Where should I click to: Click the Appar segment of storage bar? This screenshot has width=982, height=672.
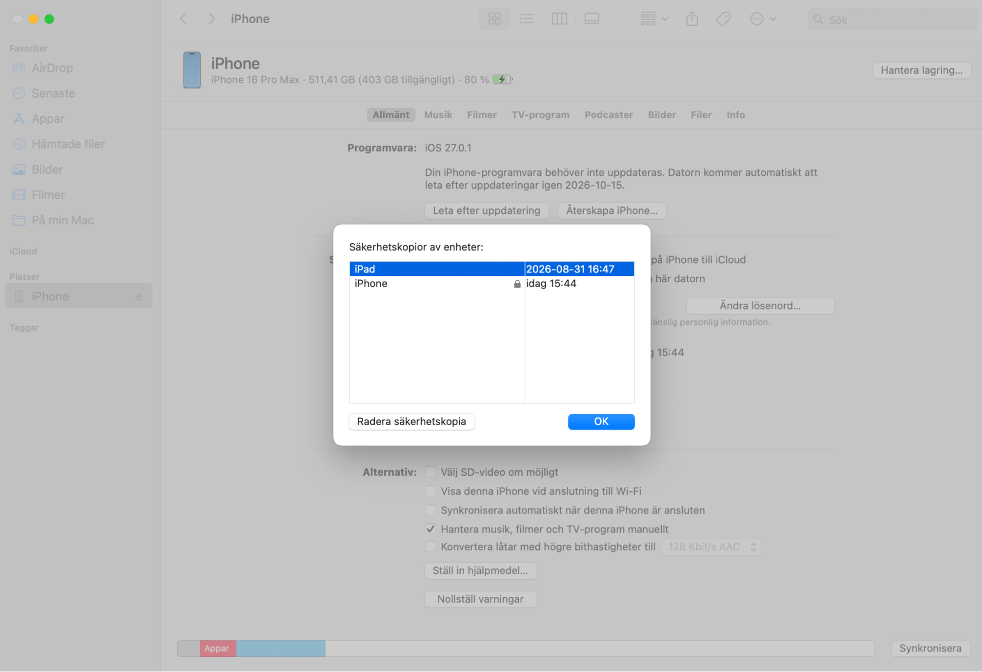218,648
